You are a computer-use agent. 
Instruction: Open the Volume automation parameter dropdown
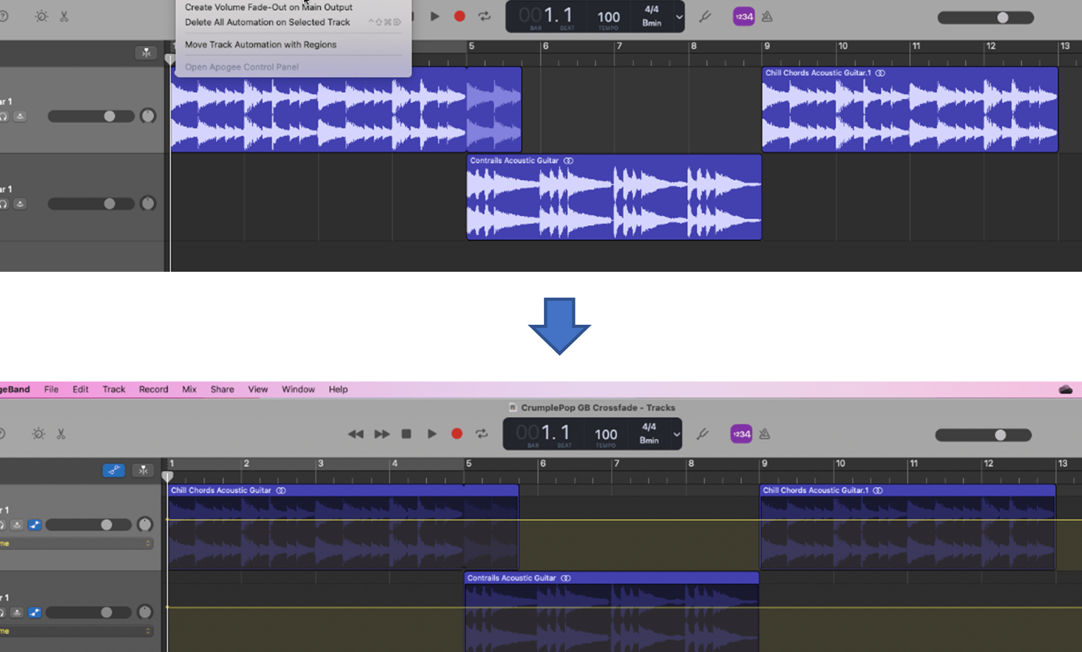[x=76, y=543]
